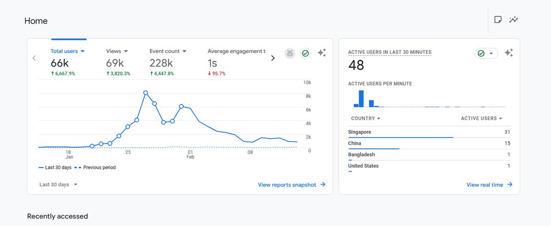This screenshot has height=226, width=551.
Task: Change the Last 30 days date range
Action: [x=58, y=185]
